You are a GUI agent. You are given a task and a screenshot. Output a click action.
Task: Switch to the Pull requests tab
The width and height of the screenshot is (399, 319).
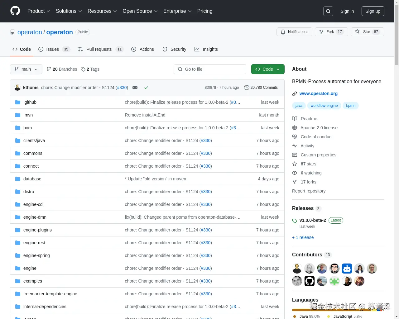(x=101, y=49)
